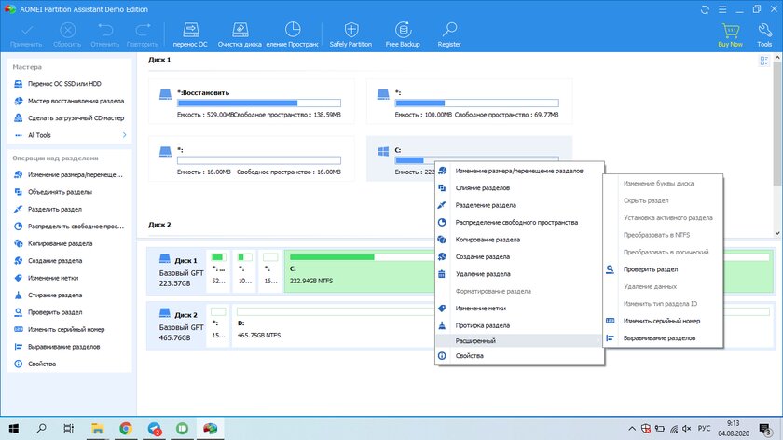The image size is (783, 440).
Task: Choose Изменить серийный номер in submenu
Action: (x=663, y=321)
